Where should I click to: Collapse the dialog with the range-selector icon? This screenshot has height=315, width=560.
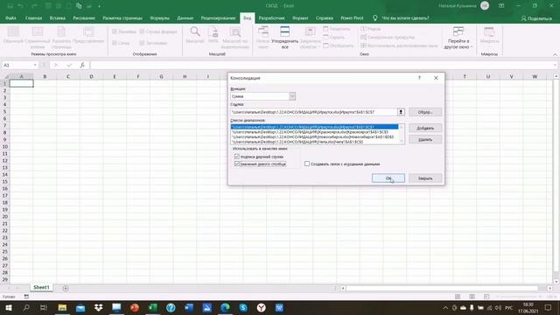(401, 112)
